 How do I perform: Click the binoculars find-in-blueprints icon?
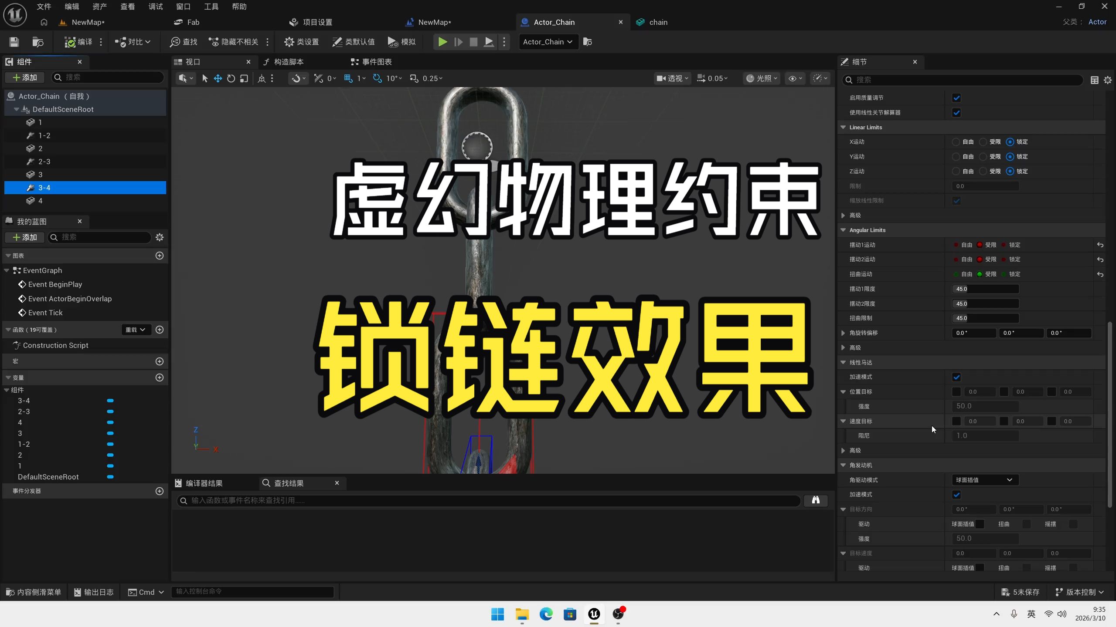pos(815,500)
